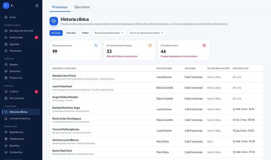This screenshot has width=271, height=160.
Task: Click the Procesos en curso card
Action: (x=75, y=50)
